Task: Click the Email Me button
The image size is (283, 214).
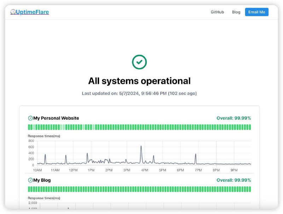Action: point(256,12)
